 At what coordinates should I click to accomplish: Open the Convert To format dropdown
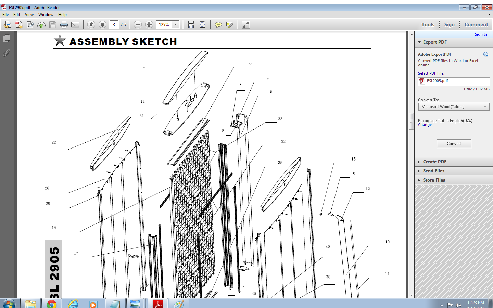pos(454,107)
